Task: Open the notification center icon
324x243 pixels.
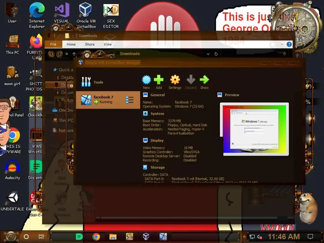Action: (310, 237)
